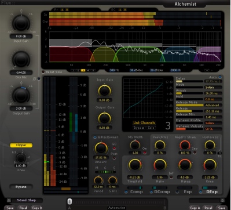Click the Dry Mix knob
Viewport: 231px width, 210px height.
21,60
